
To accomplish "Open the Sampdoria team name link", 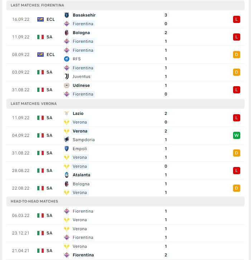I will pyautogui.click(x=84, y=140).
